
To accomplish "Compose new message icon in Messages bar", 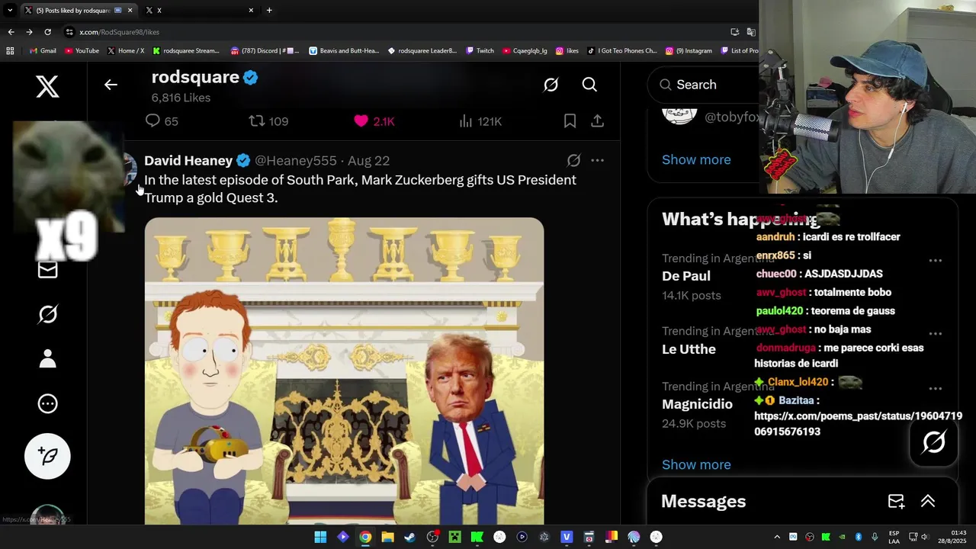I will (x=896, y=501).
